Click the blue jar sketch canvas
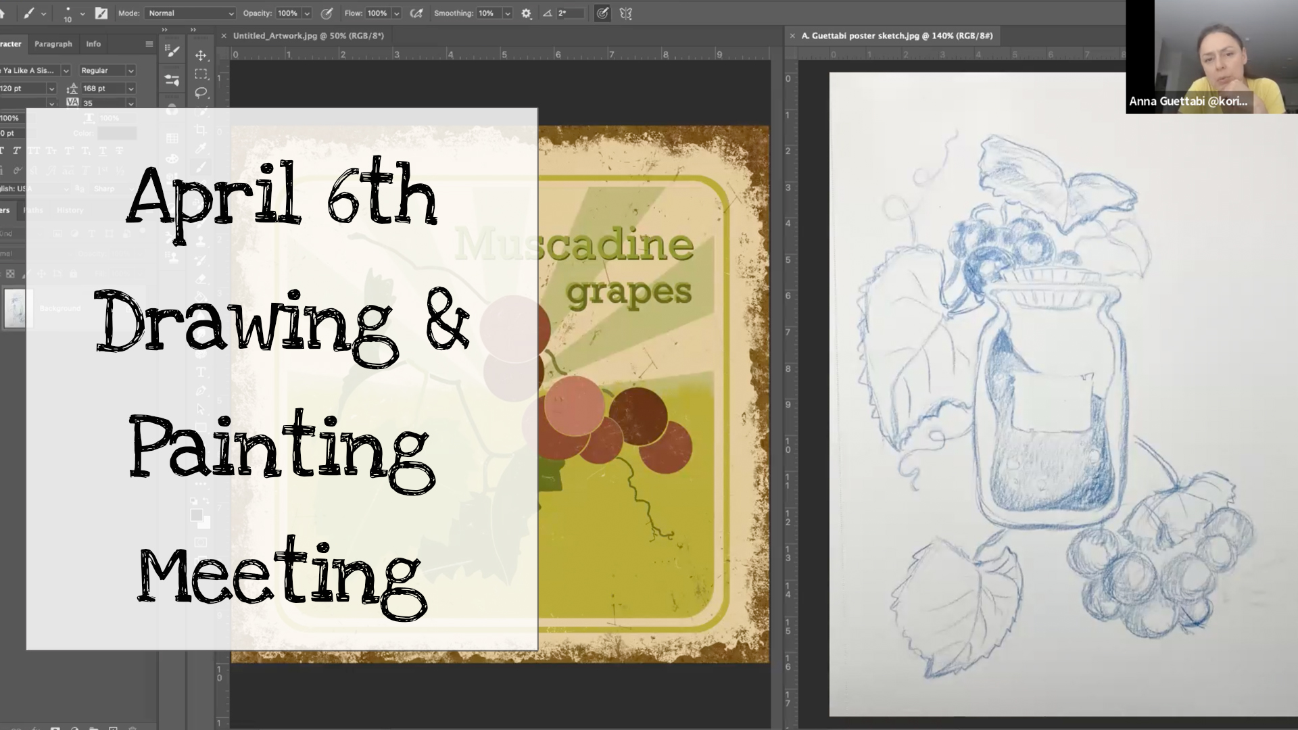1298x730 pixels. pos(1063,393)
